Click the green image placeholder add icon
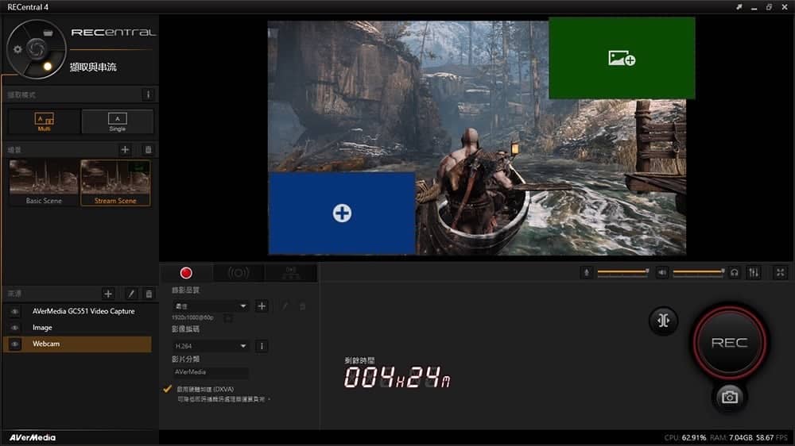Viewport: 795px width, 446px height. 622,58
